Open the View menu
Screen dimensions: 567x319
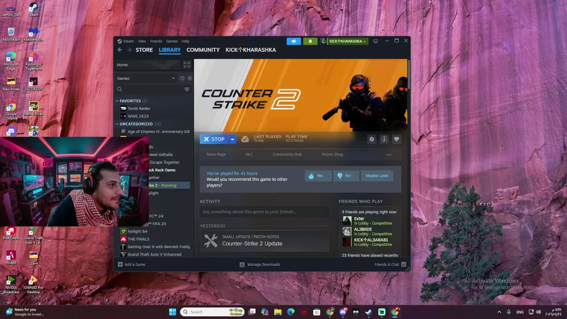(142, 41)
